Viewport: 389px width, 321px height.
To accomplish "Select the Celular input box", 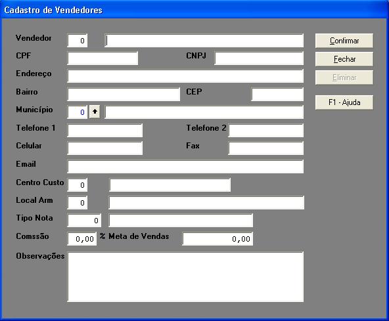I will point(105,148).
